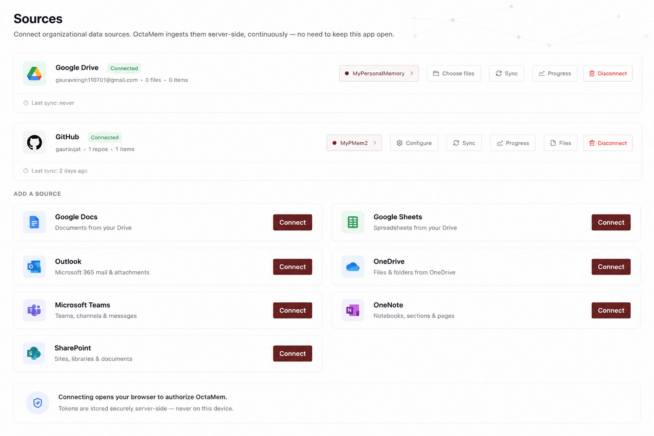Connect SharePoint
Screen dimensions: 654x436
(x=293, y=353)
